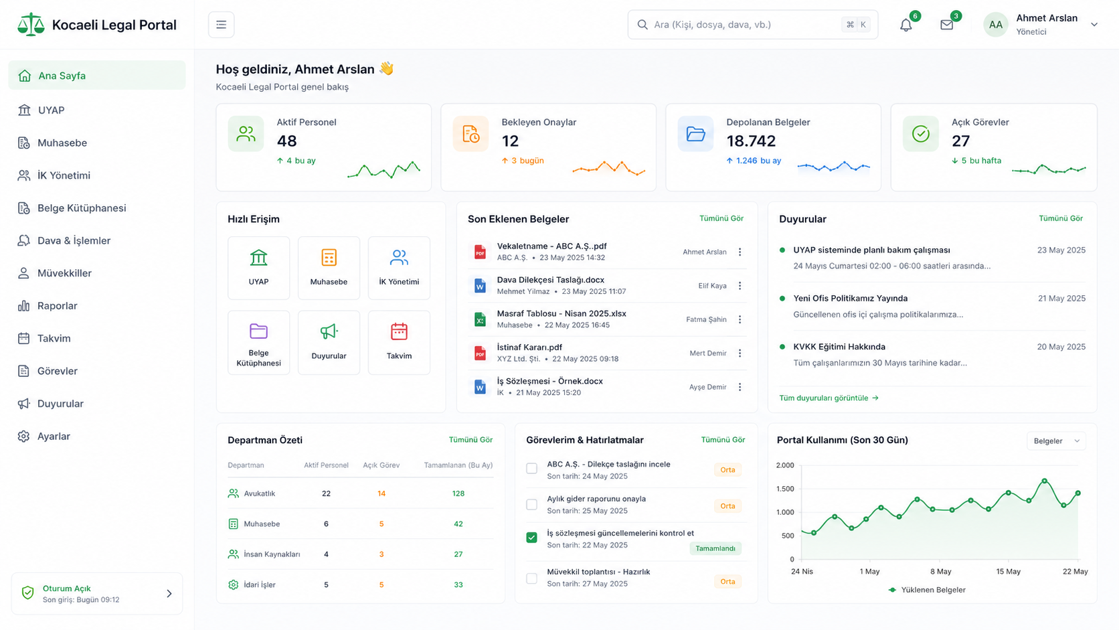
Task: Toggle the hamburger sidebar menu button
Action: coord(221,25)
